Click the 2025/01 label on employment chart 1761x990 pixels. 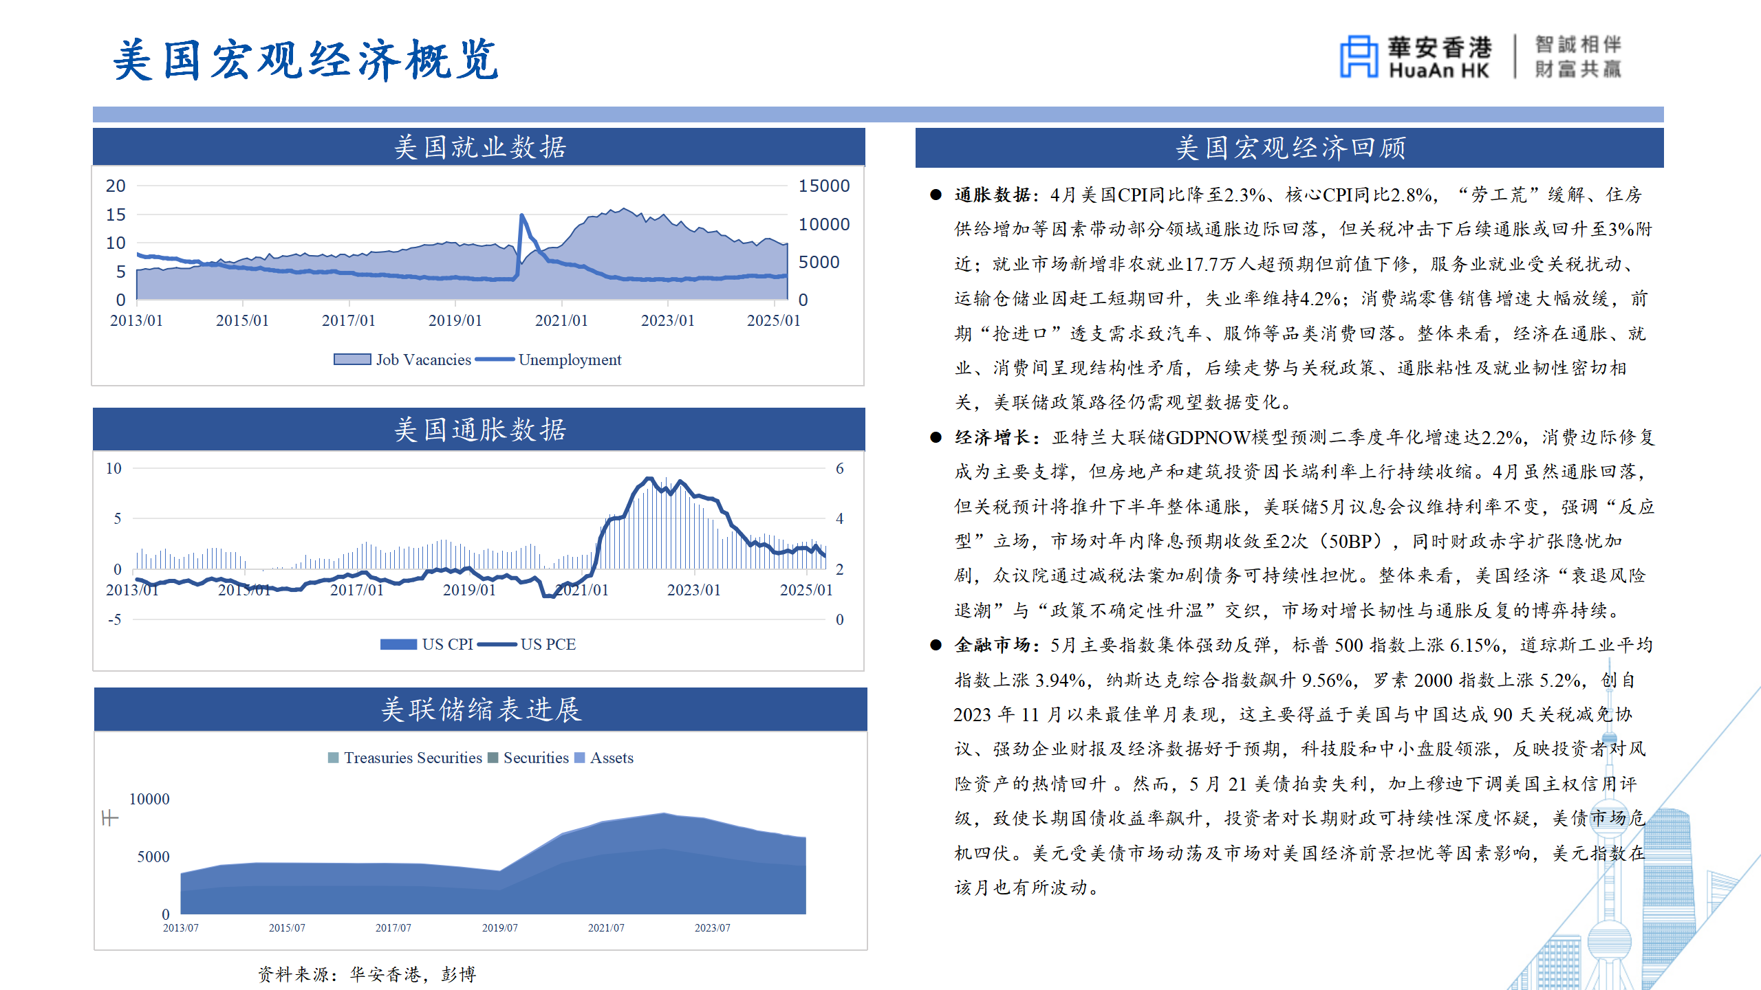(x=773, y=320)
